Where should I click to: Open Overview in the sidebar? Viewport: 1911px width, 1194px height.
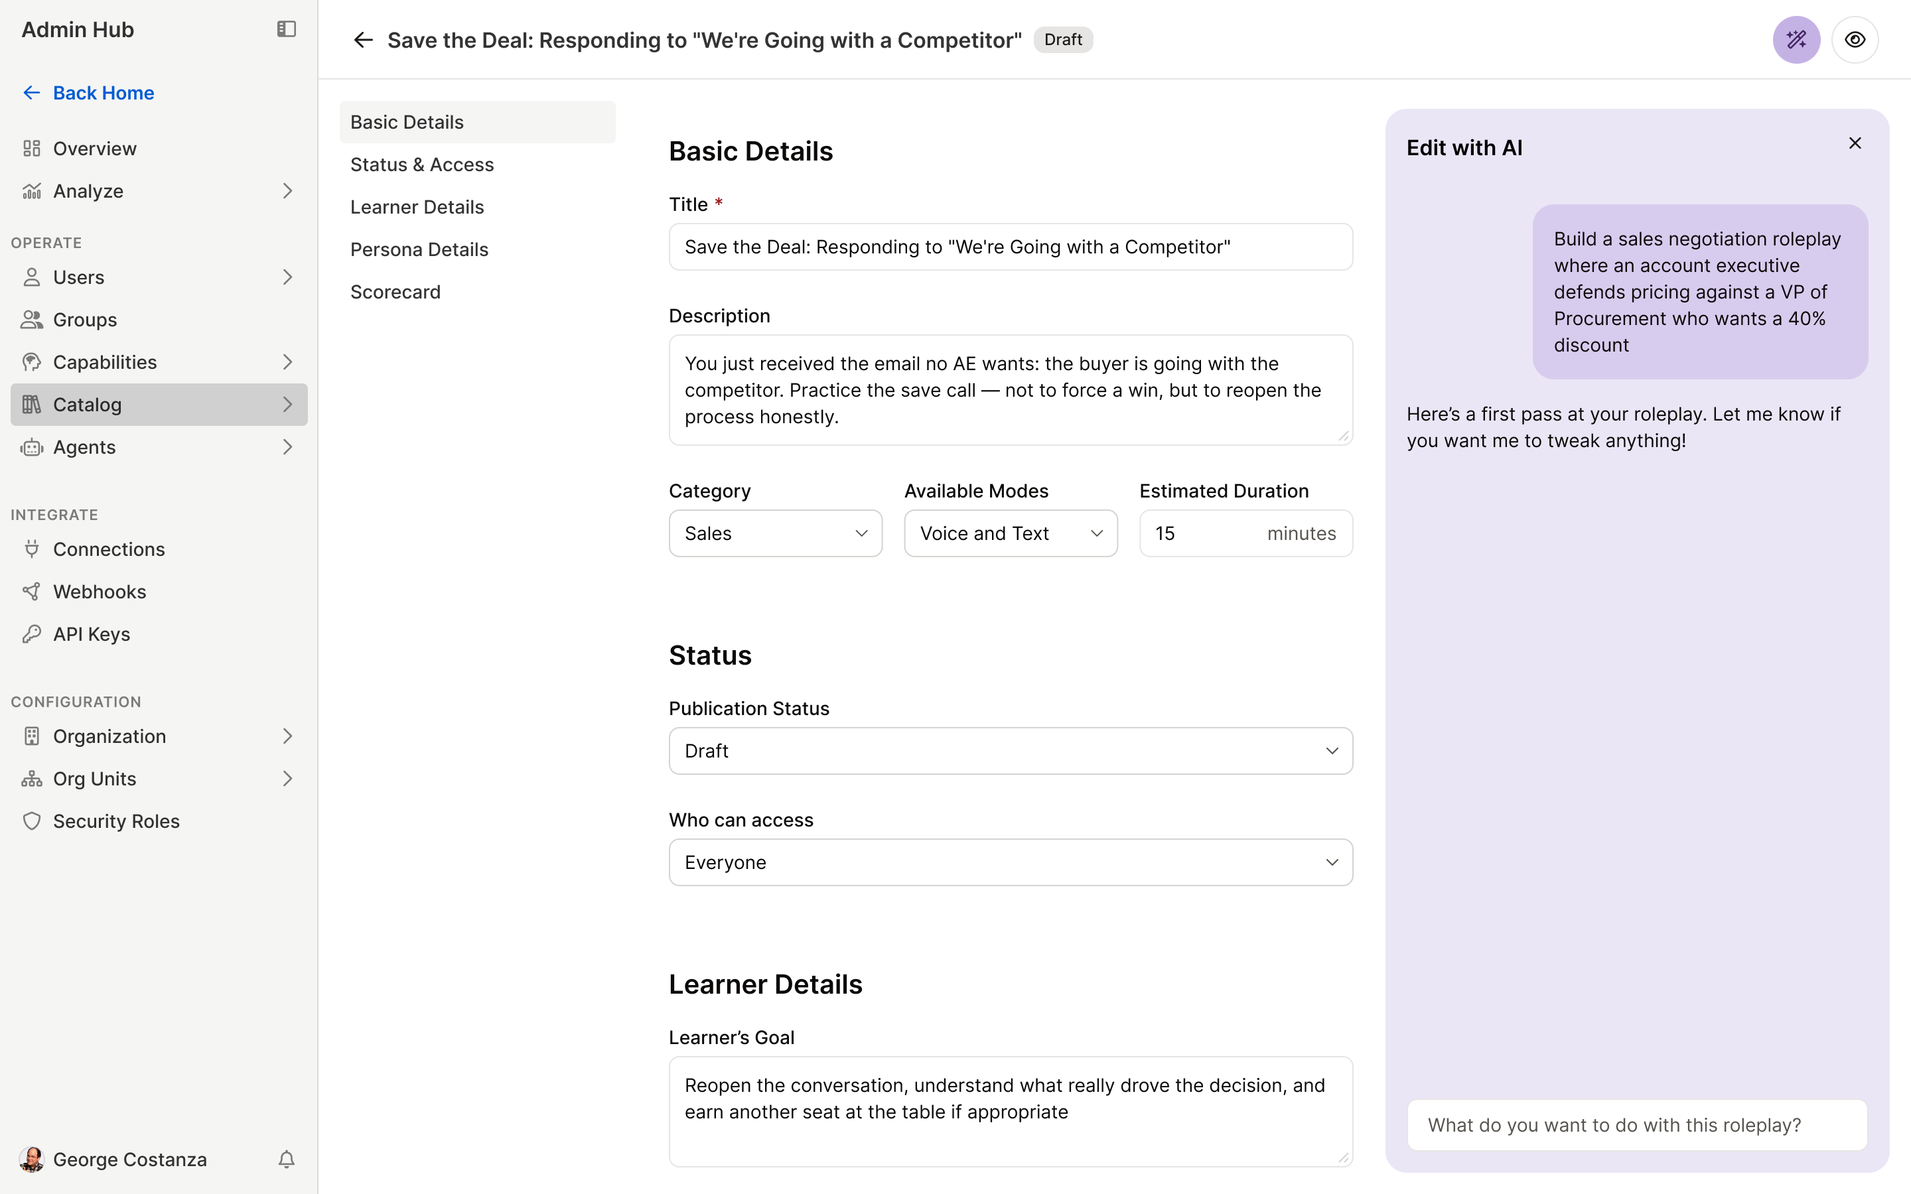click(x=159, y=149)
